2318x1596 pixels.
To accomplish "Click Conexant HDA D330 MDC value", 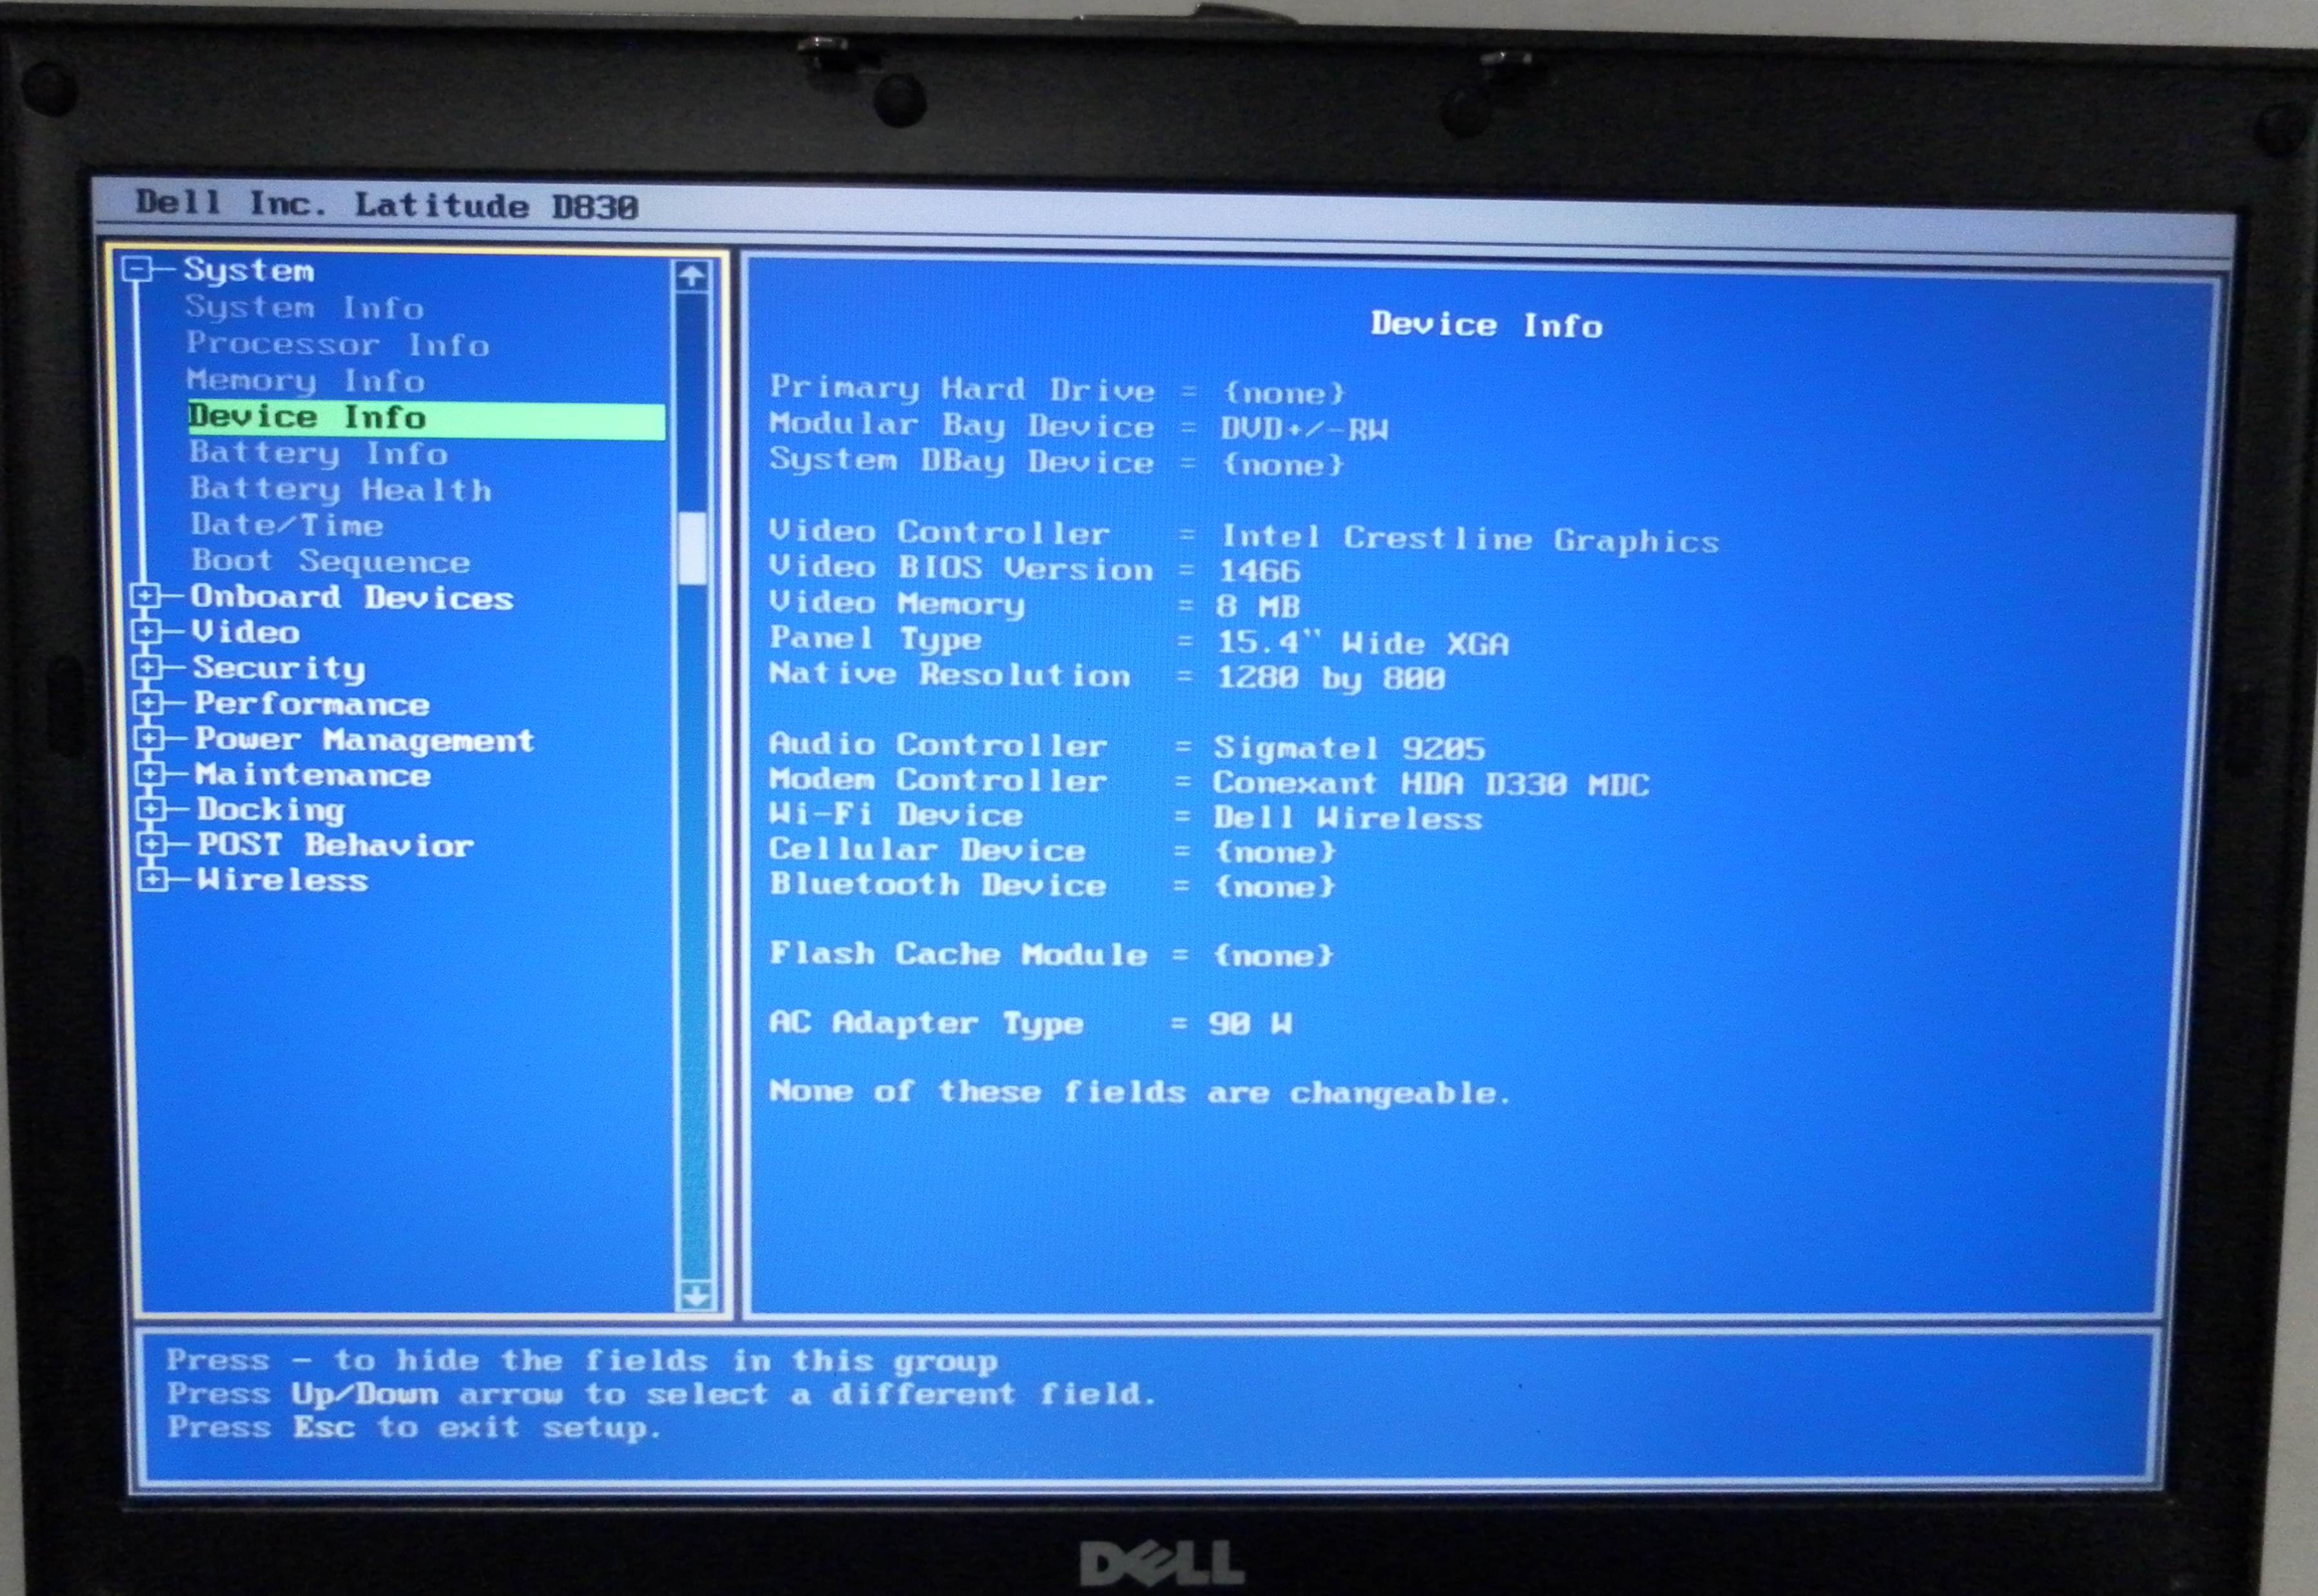I will pyautogui.click(x=1430, y=783).
